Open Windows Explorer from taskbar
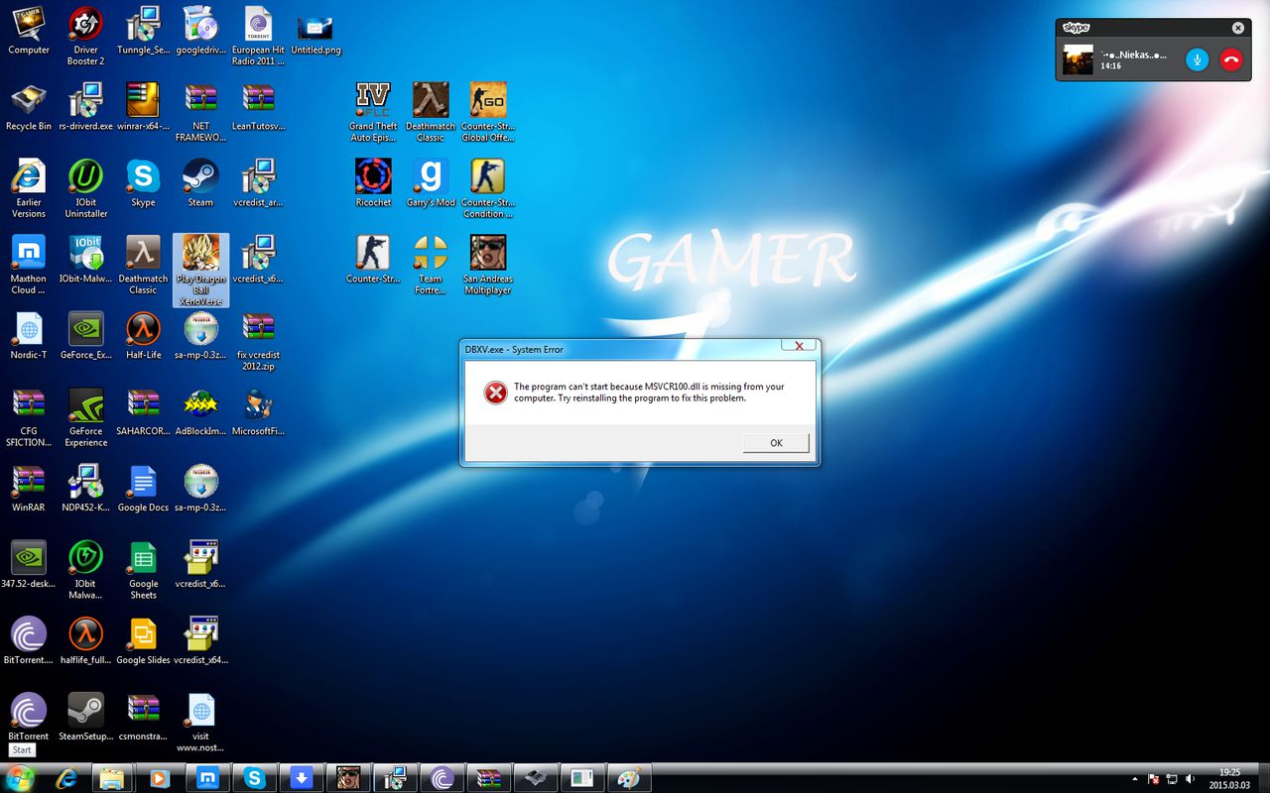1270x793 pixels. pyautogui.click(x=111, y=778)
